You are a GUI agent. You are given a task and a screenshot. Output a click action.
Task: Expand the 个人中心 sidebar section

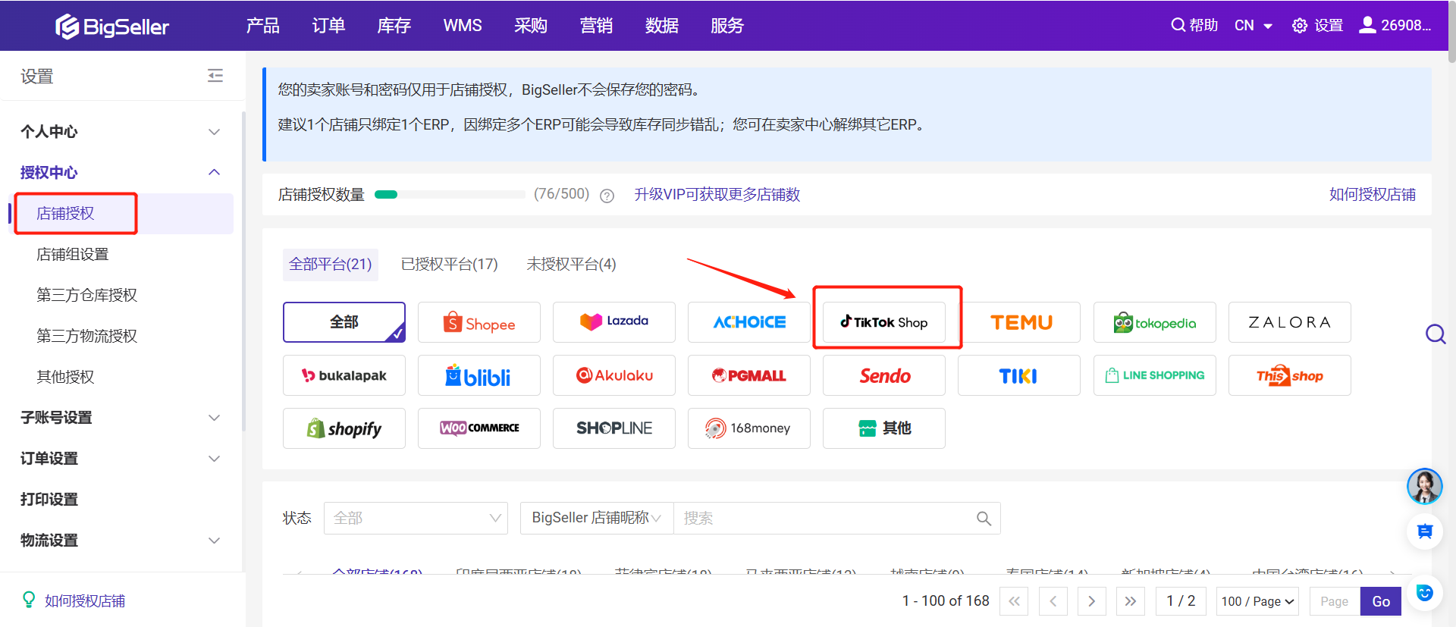point(215,132)
